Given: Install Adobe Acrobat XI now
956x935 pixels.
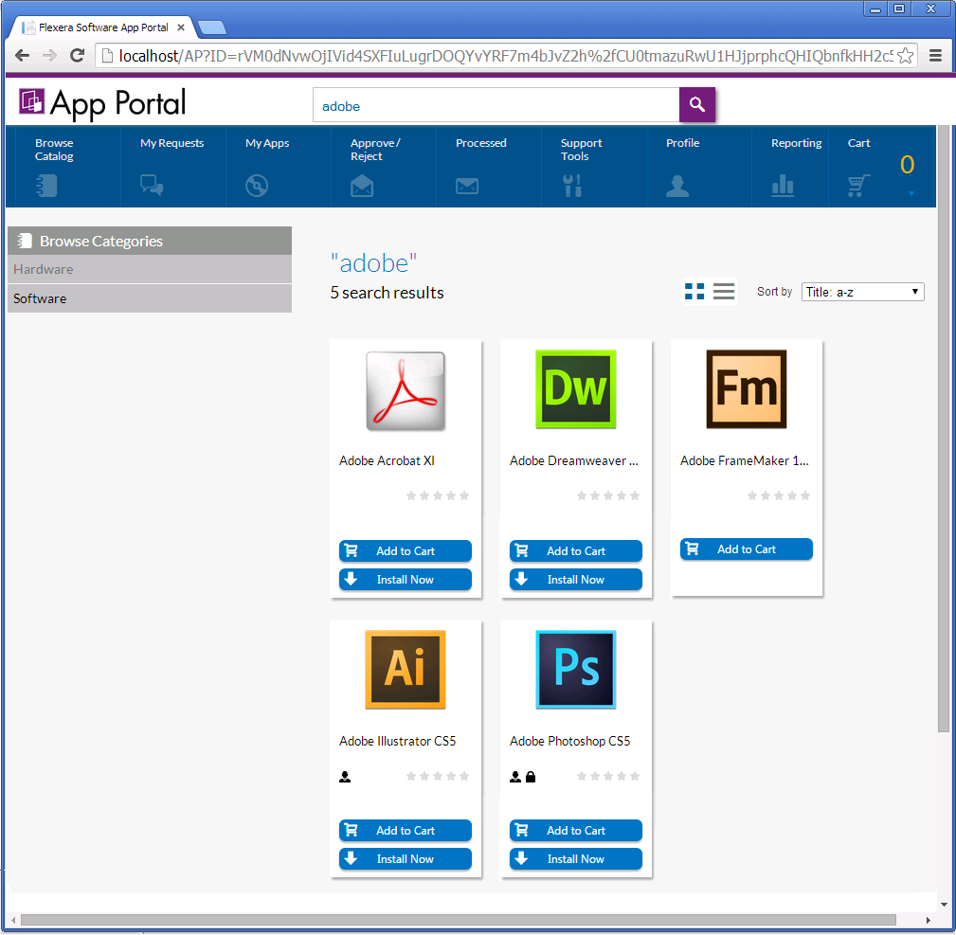Looking at the screenshot, I should (405, 579).
